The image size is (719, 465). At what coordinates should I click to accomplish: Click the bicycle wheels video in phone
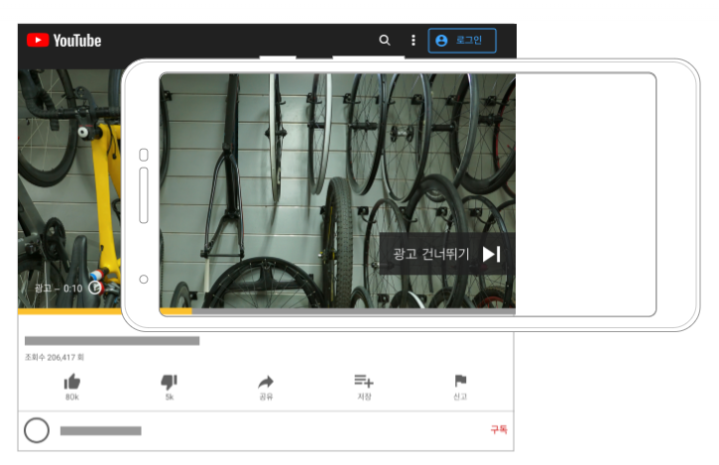[337, 190]
